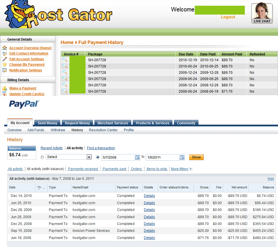Screen dimensions: 278x247
Task: Open invoice magnifier for 2010-12-19 due date row
Action: pos(65,59)
